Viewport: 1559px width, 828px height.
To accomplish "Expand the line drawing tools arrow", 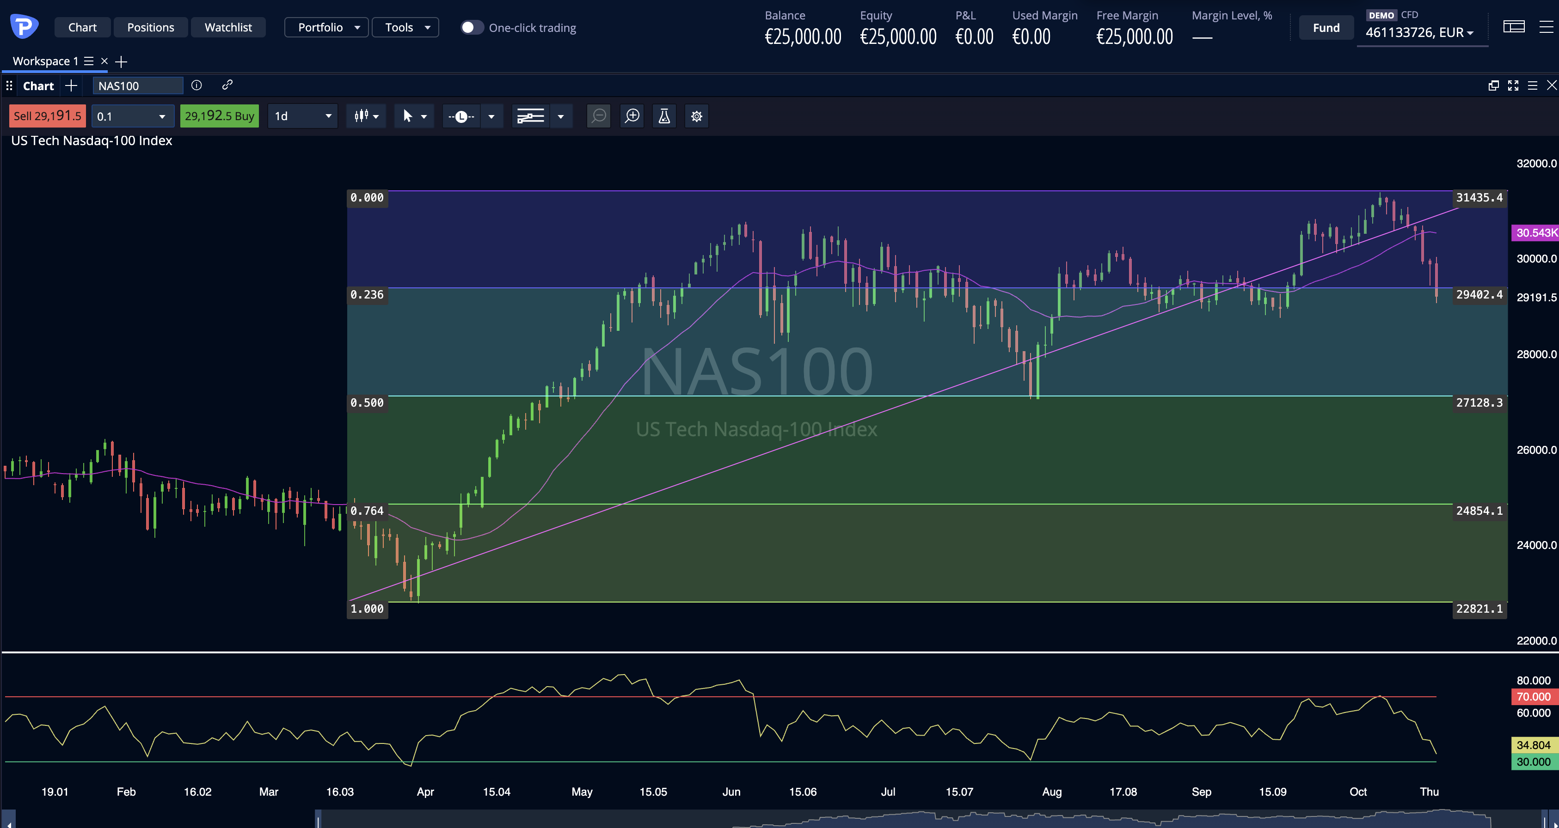I will tap(491, 116).
